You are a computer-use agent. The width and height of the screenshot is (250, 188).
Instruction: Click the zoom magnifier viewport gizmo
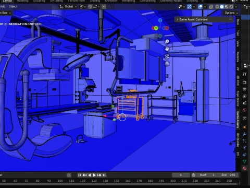click(x=167, y=41)
